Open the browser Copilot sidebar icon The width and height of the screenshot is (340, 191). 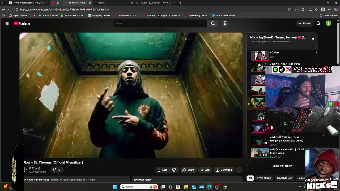click(x=336, y=10)
